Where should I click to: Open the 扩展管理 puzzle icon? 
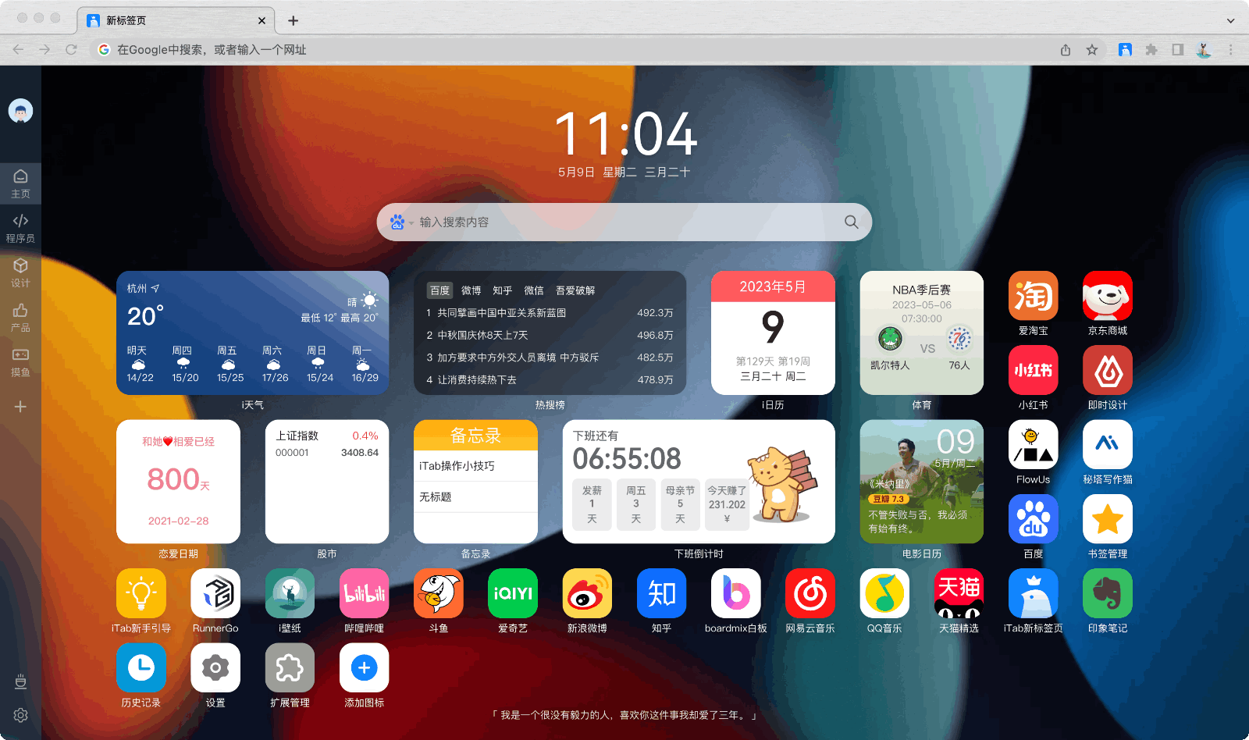(290, 668)
